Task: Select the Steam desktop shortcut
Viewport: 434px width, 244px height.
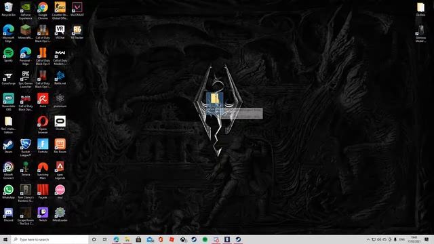Action: click(8, 146)
